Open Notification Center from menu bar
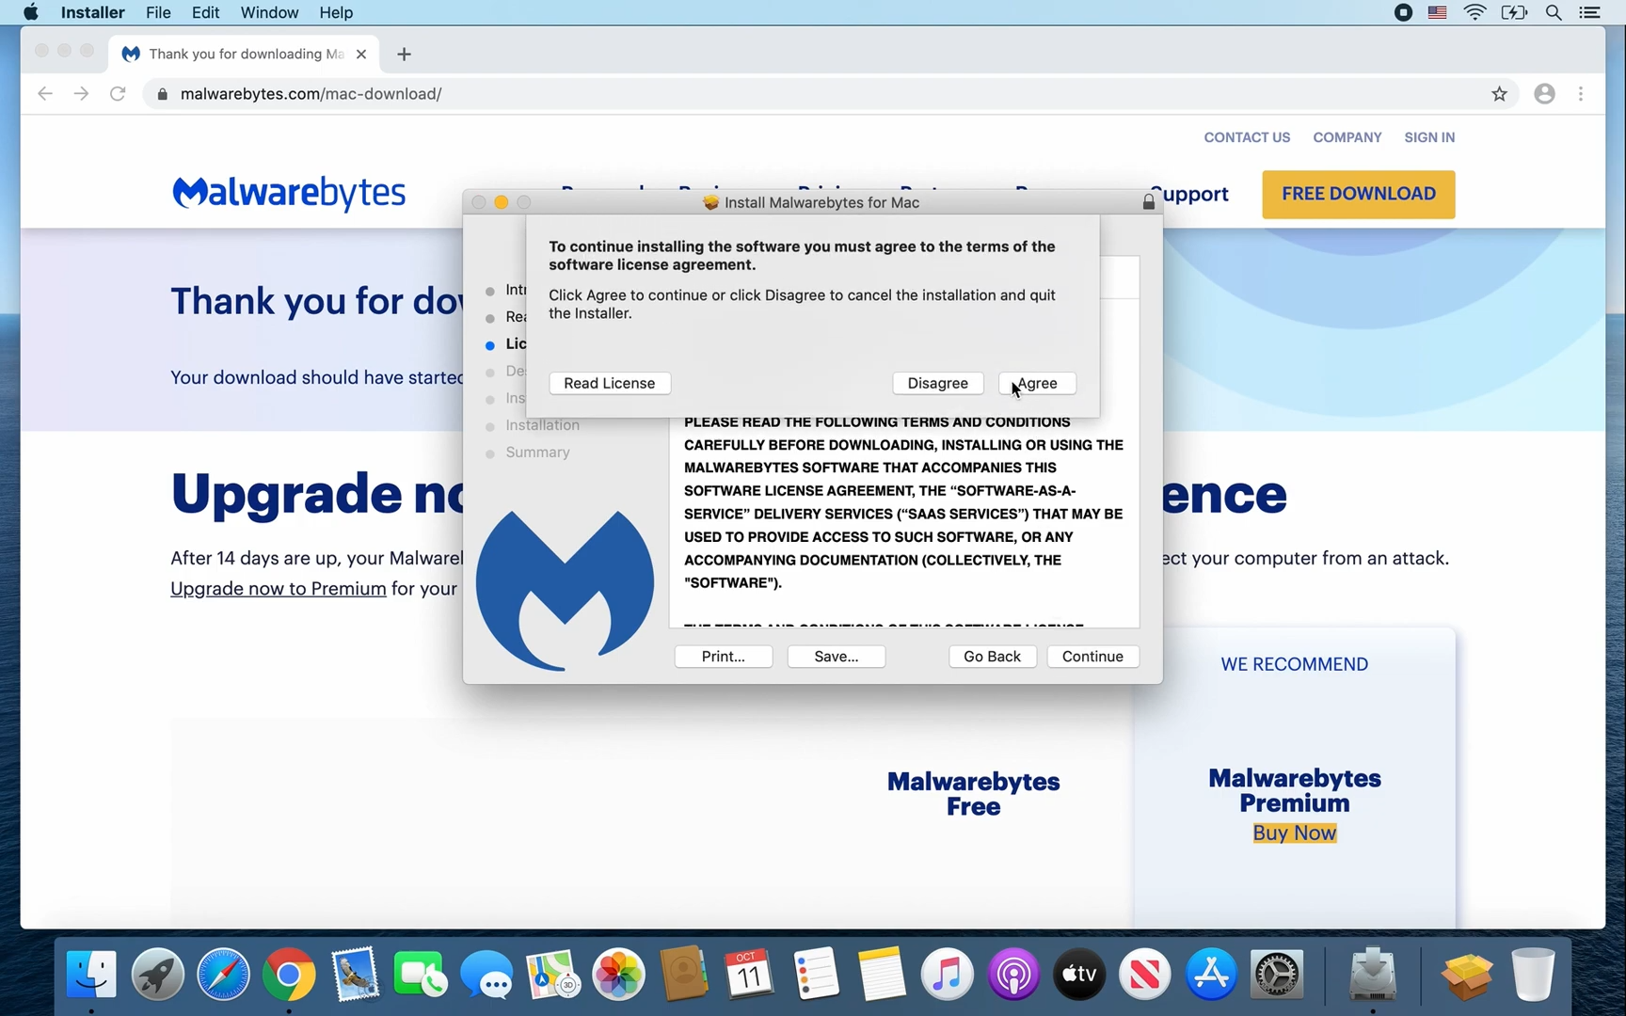1626x1016 pixels. pyautogui.click(x=1589, y=12)
